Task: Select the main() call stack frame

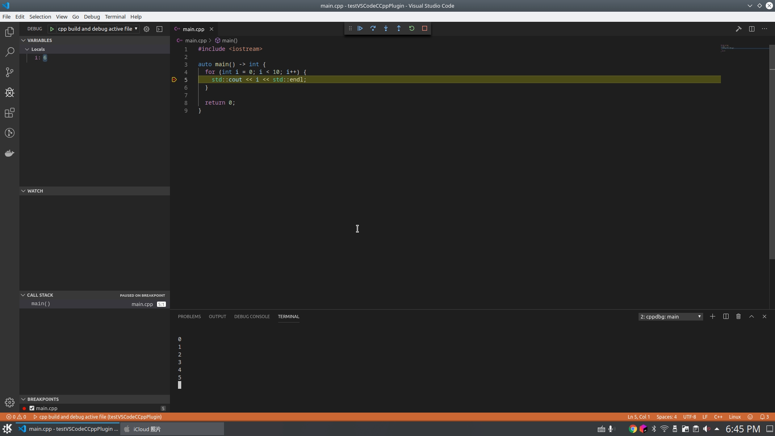Action: [x=41, y=304]
